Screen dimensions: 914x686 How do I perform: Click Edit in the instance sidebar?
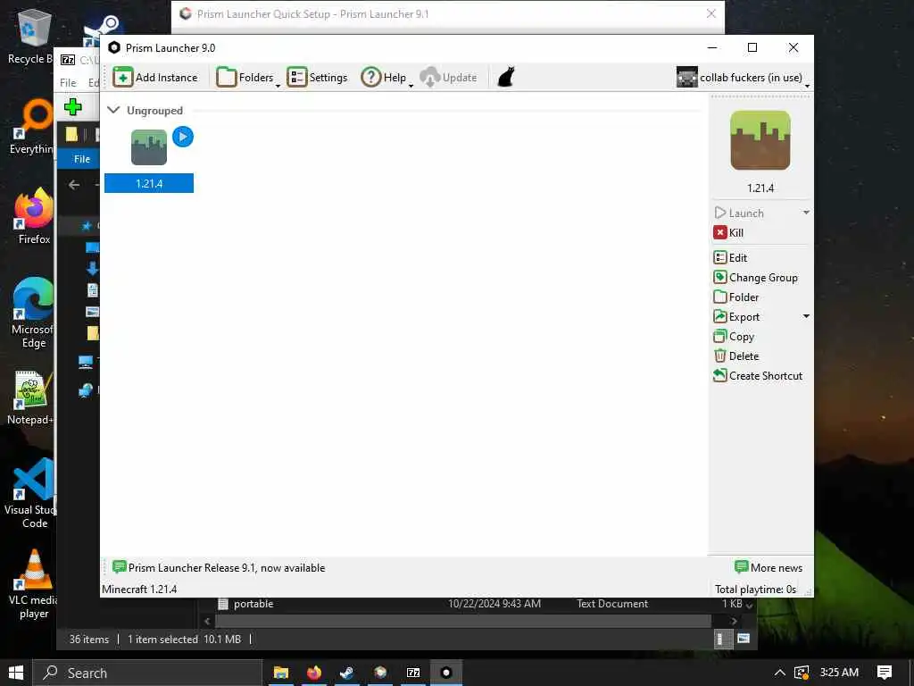tap(730, 257)
